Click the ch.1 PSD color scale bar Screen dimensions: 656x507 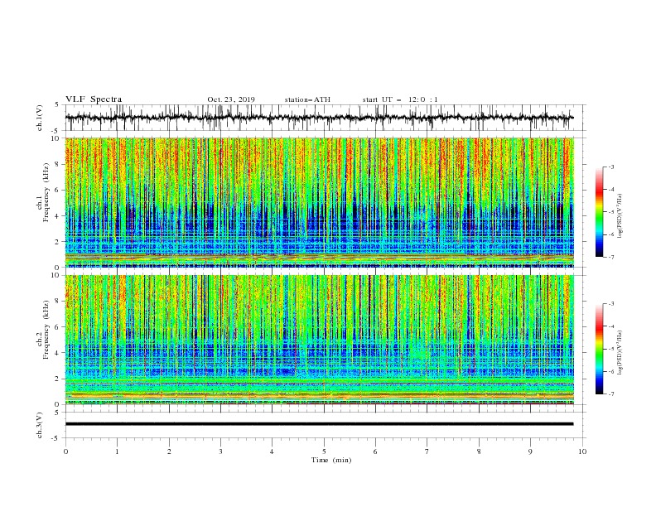tap(599, 211)
